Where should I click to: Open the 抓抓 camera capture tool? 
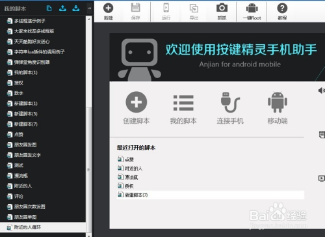click(x=222, y=8)
